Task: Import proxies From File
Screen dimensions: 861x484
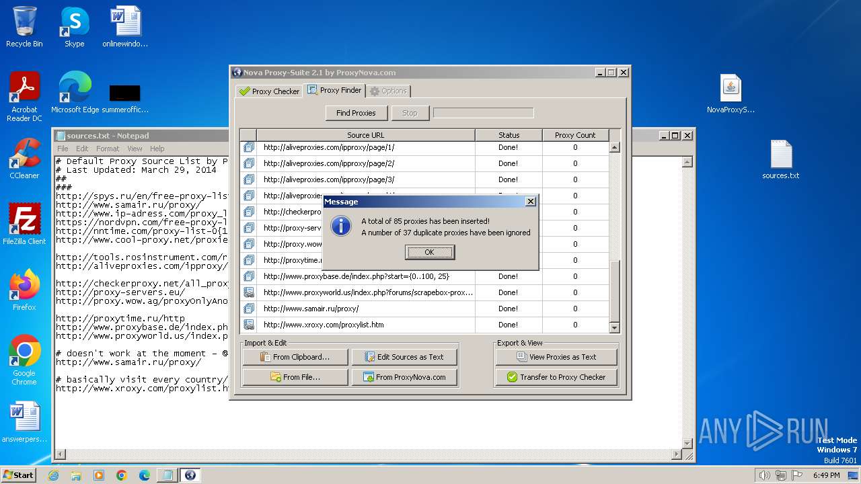Action: [295, 377]
